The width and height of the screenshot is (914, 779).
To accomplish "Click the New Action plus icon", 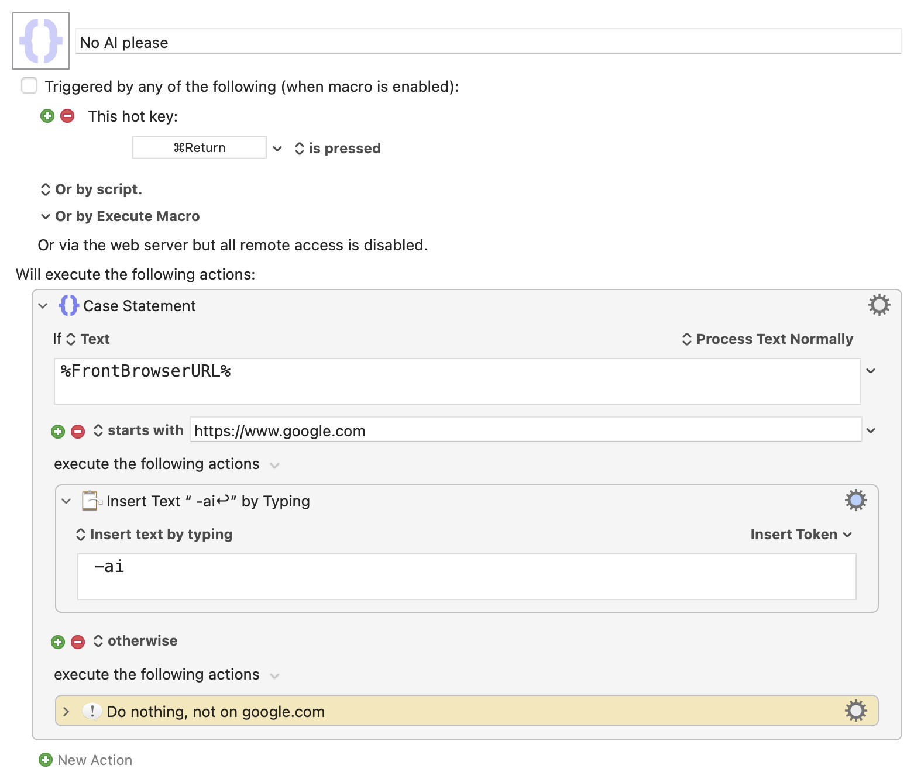I will click(46, 760).
